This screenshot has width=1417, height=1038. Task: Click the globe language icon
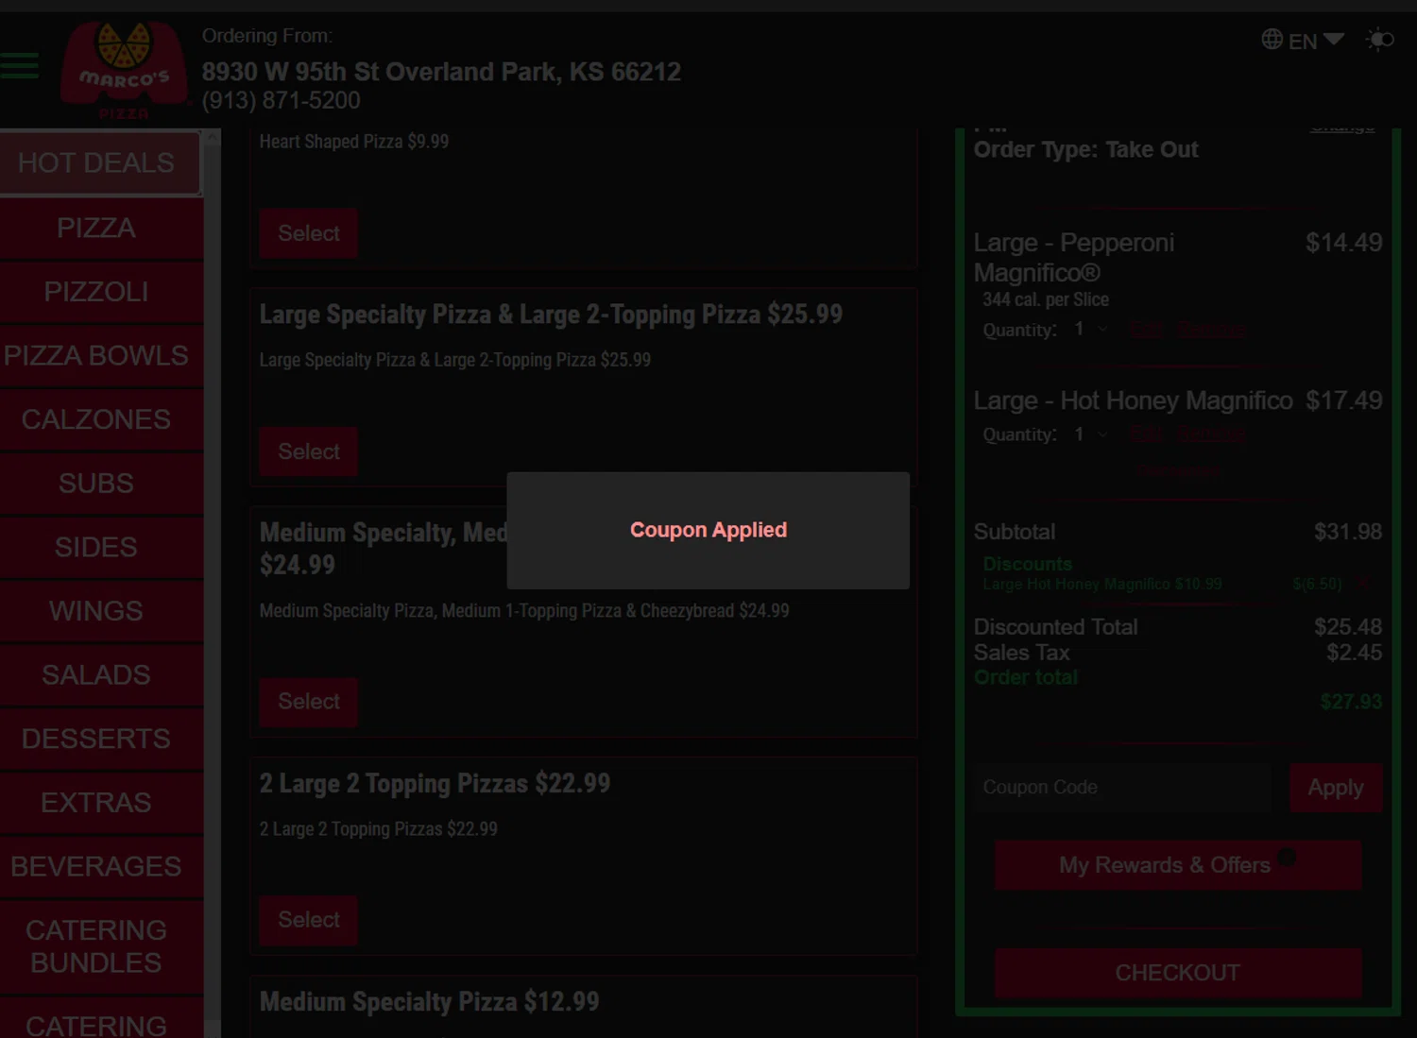click(x=1272, y=40)
